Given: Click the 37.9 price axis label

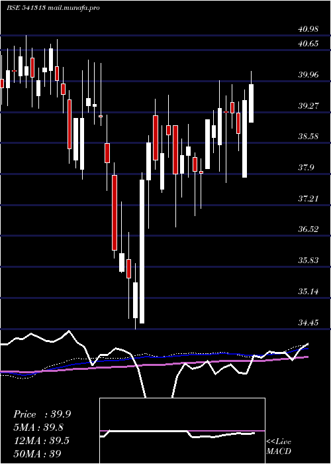Looking at the screenshot, I should [306, 168].
